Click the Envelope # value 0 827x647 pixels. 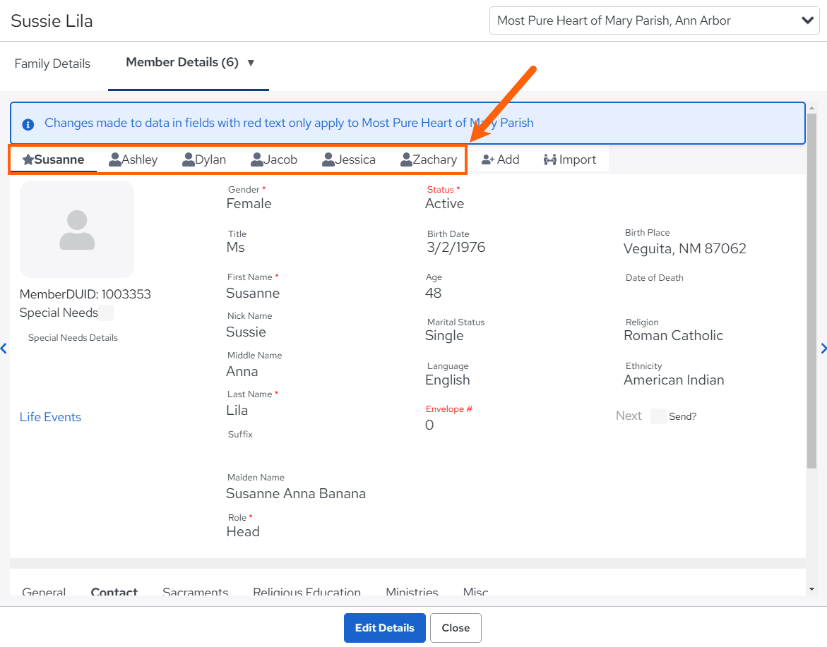429,425
